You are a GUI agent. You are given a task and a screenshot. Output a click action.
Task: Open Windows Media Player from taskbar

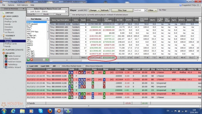coord(31,111)
